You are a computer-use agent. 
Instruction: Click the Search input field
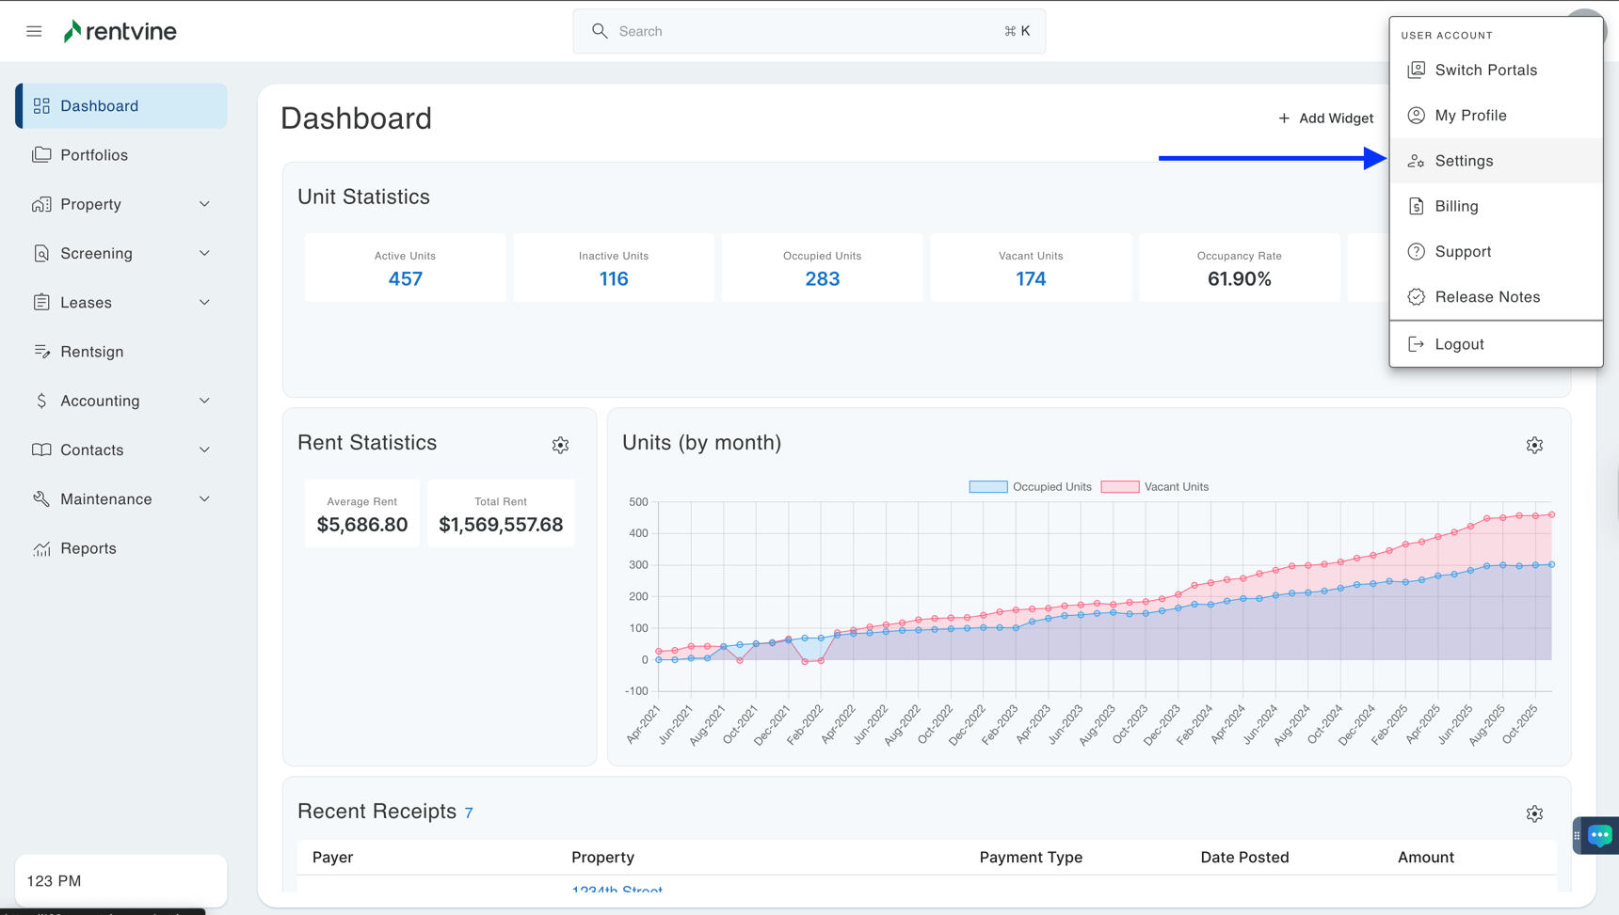tap(809, 31)
